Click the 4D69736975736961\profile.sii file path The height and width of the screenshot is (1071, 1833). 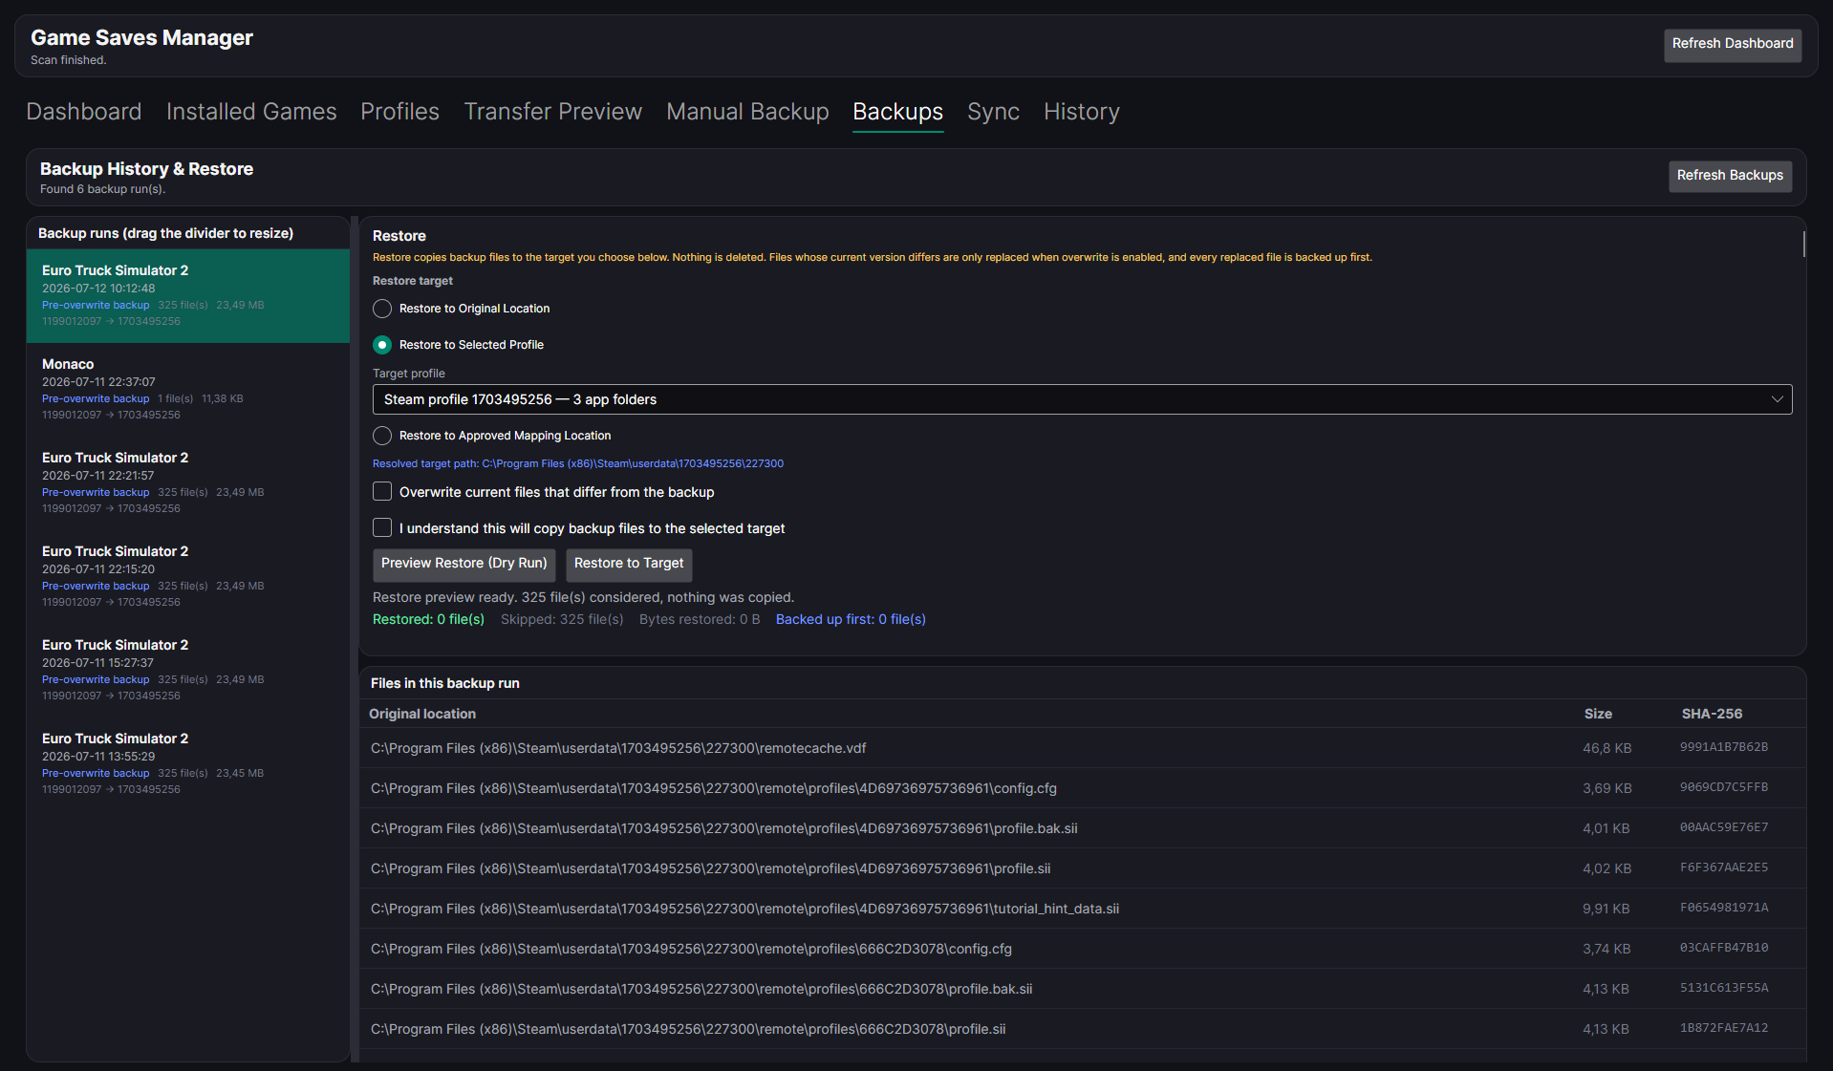711,868
